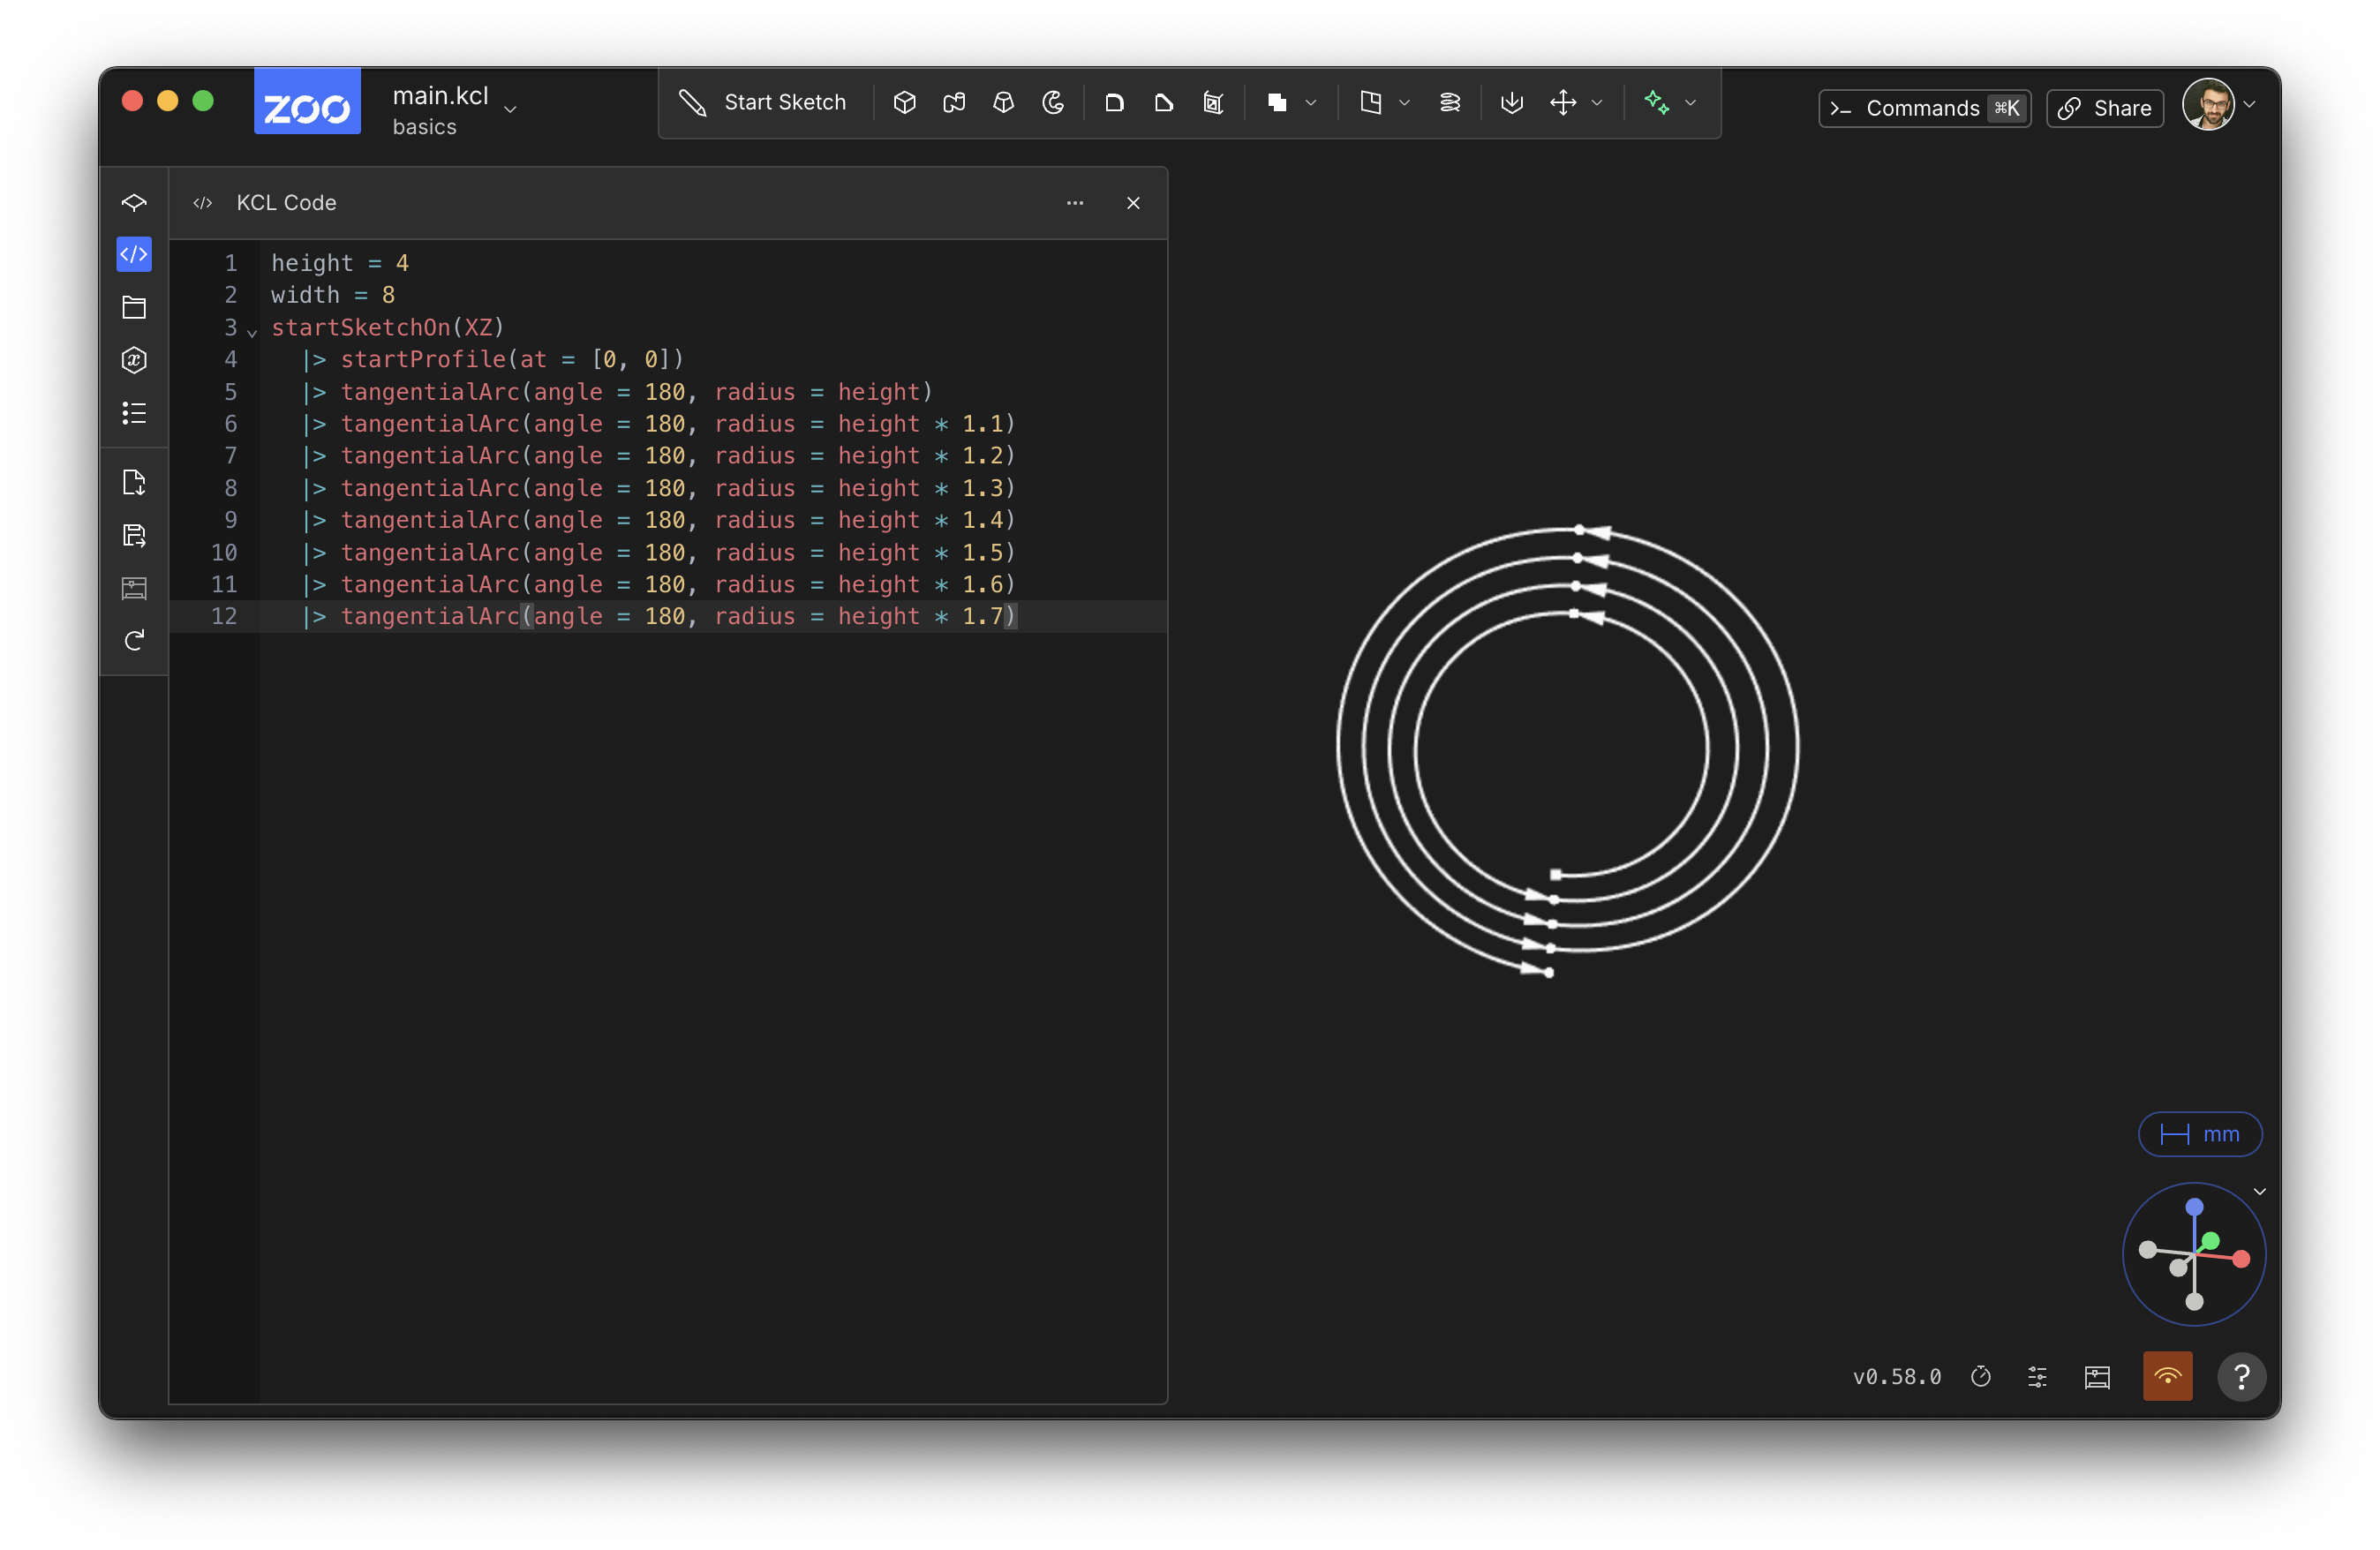
Task: Click the spiral sketch in the viewport
Action: (x=1567, y=750)
